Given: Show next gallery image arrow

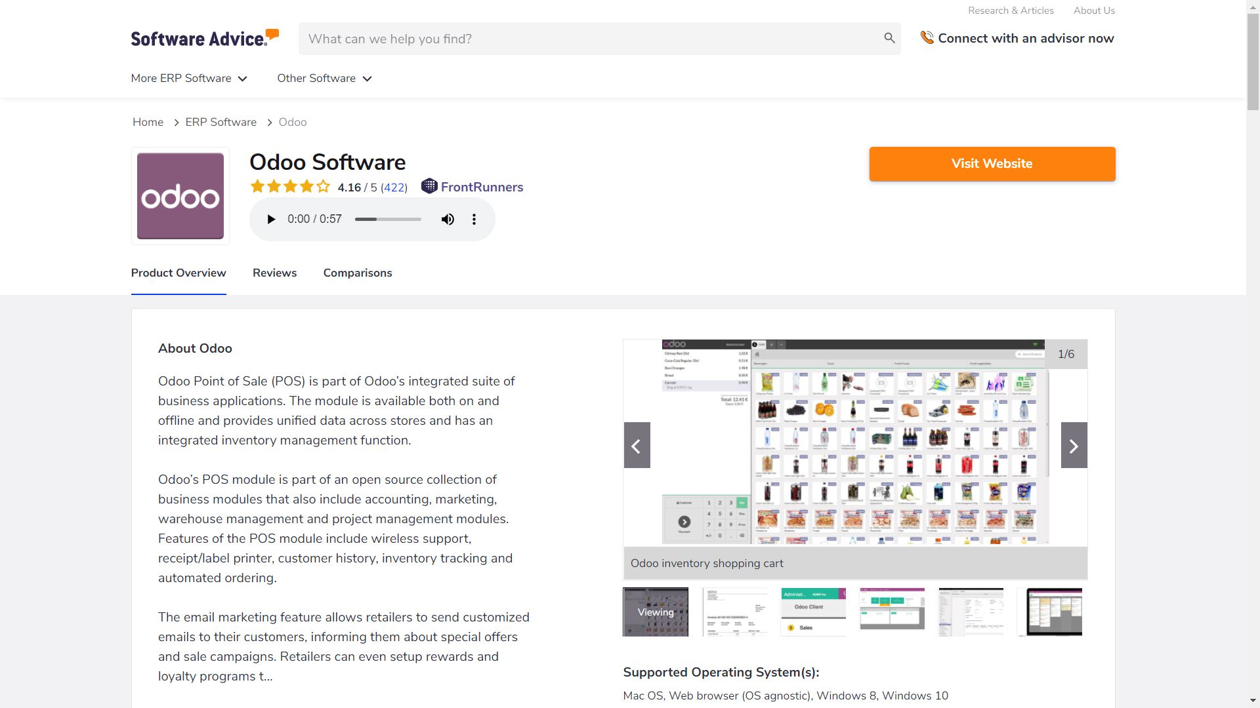Looking at the screenshot, I should [1074, 446].
